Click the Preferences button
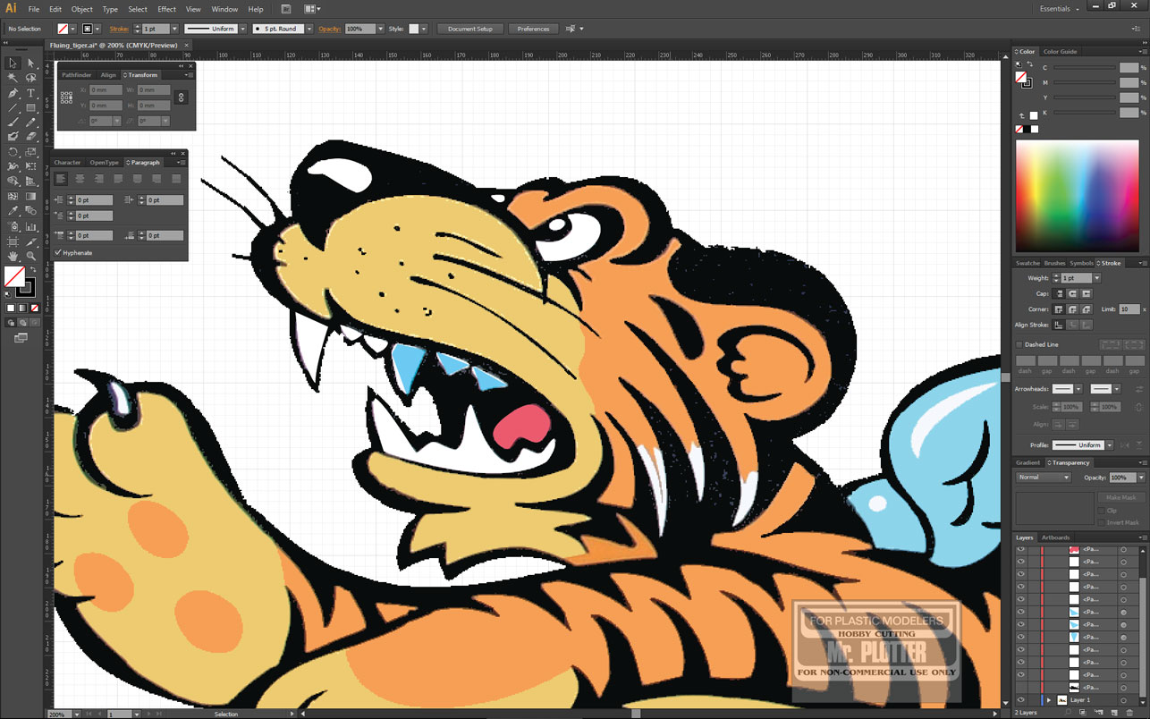This screenshot has width=1150, height=719. pos(533,29)
